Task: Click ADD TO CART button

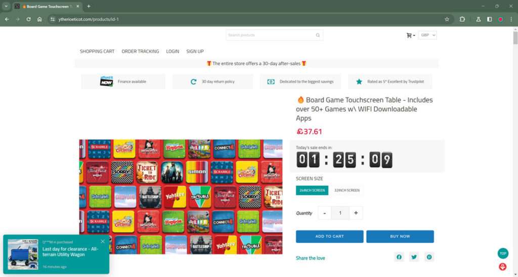Action: pyautogui.click(x=329, y=236)
